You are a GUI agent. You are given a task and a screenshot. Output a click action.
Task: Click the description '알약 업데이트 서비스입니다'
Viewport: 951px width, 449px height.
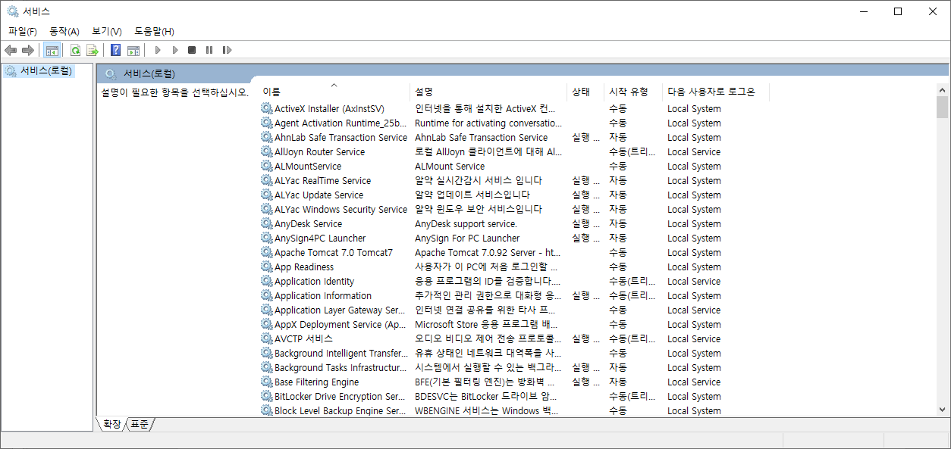472,195
